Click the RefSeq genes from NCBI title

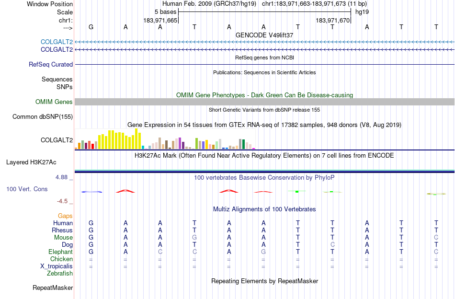point(264,57)
